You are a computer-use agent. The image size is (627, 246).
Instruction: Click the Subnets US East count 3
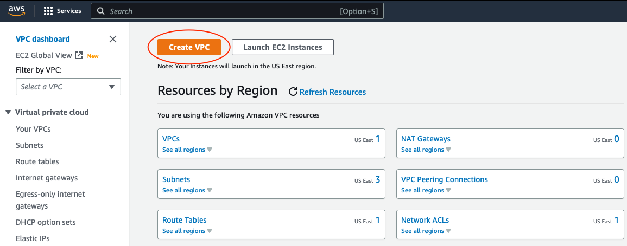[x=377, y=180]
